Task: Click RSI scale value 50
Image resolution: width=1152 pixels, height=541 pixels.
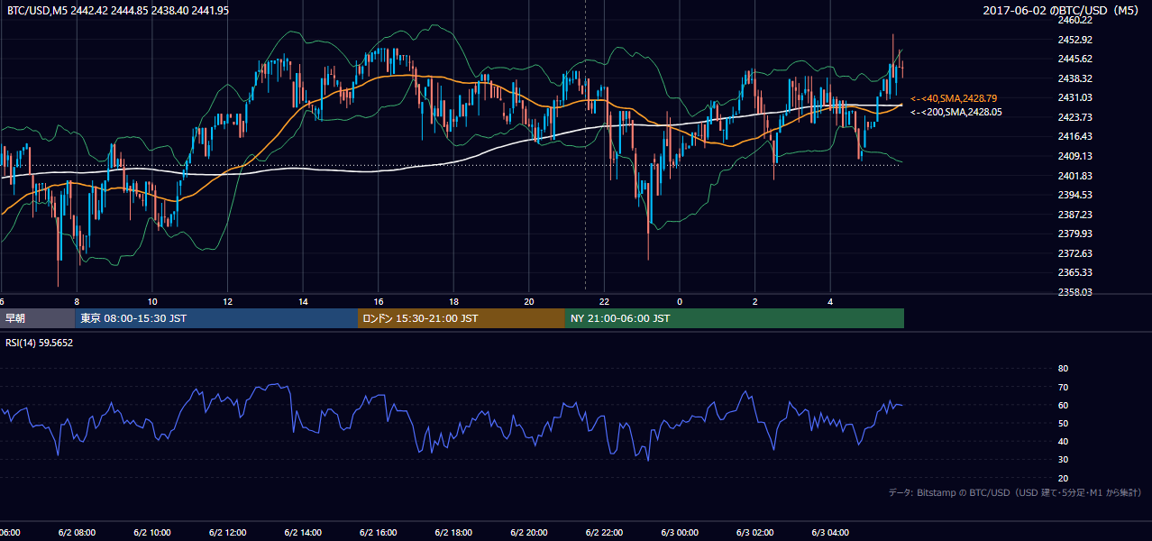Action: [1063, 423]
